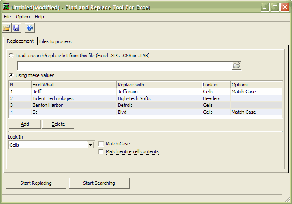Viewport: 292px width, 204px height.
Task: Open the Option menu
Action: 23,17
